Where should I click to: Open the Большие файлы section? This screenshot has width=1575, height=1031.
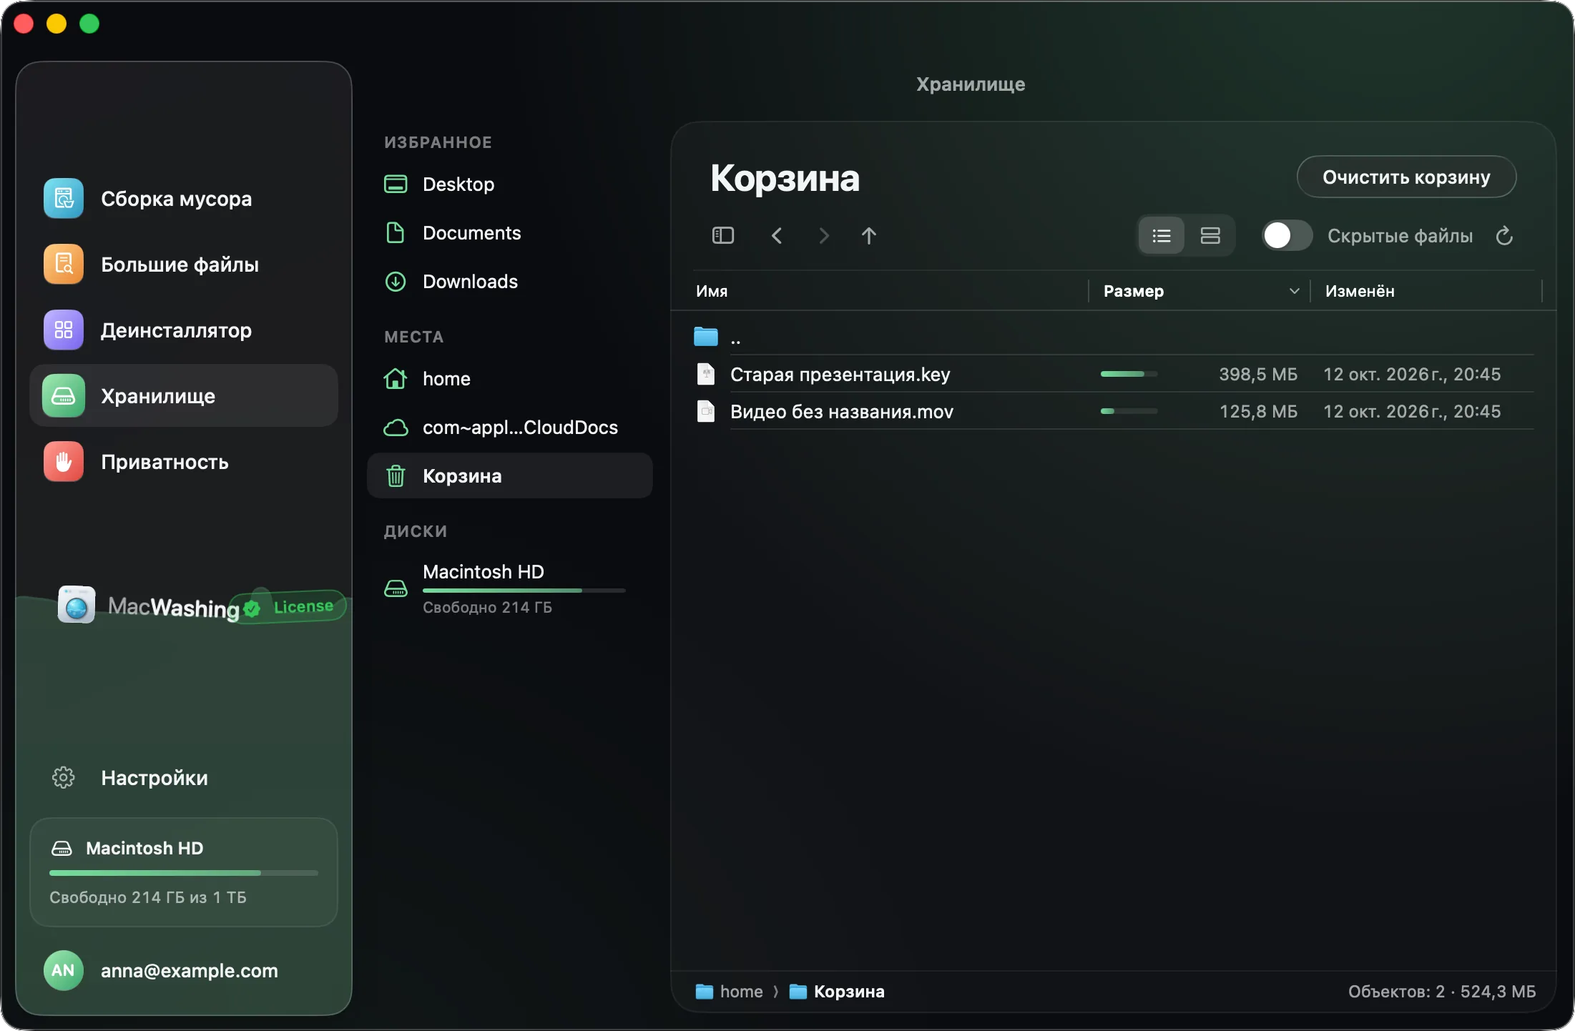(183, 265)
